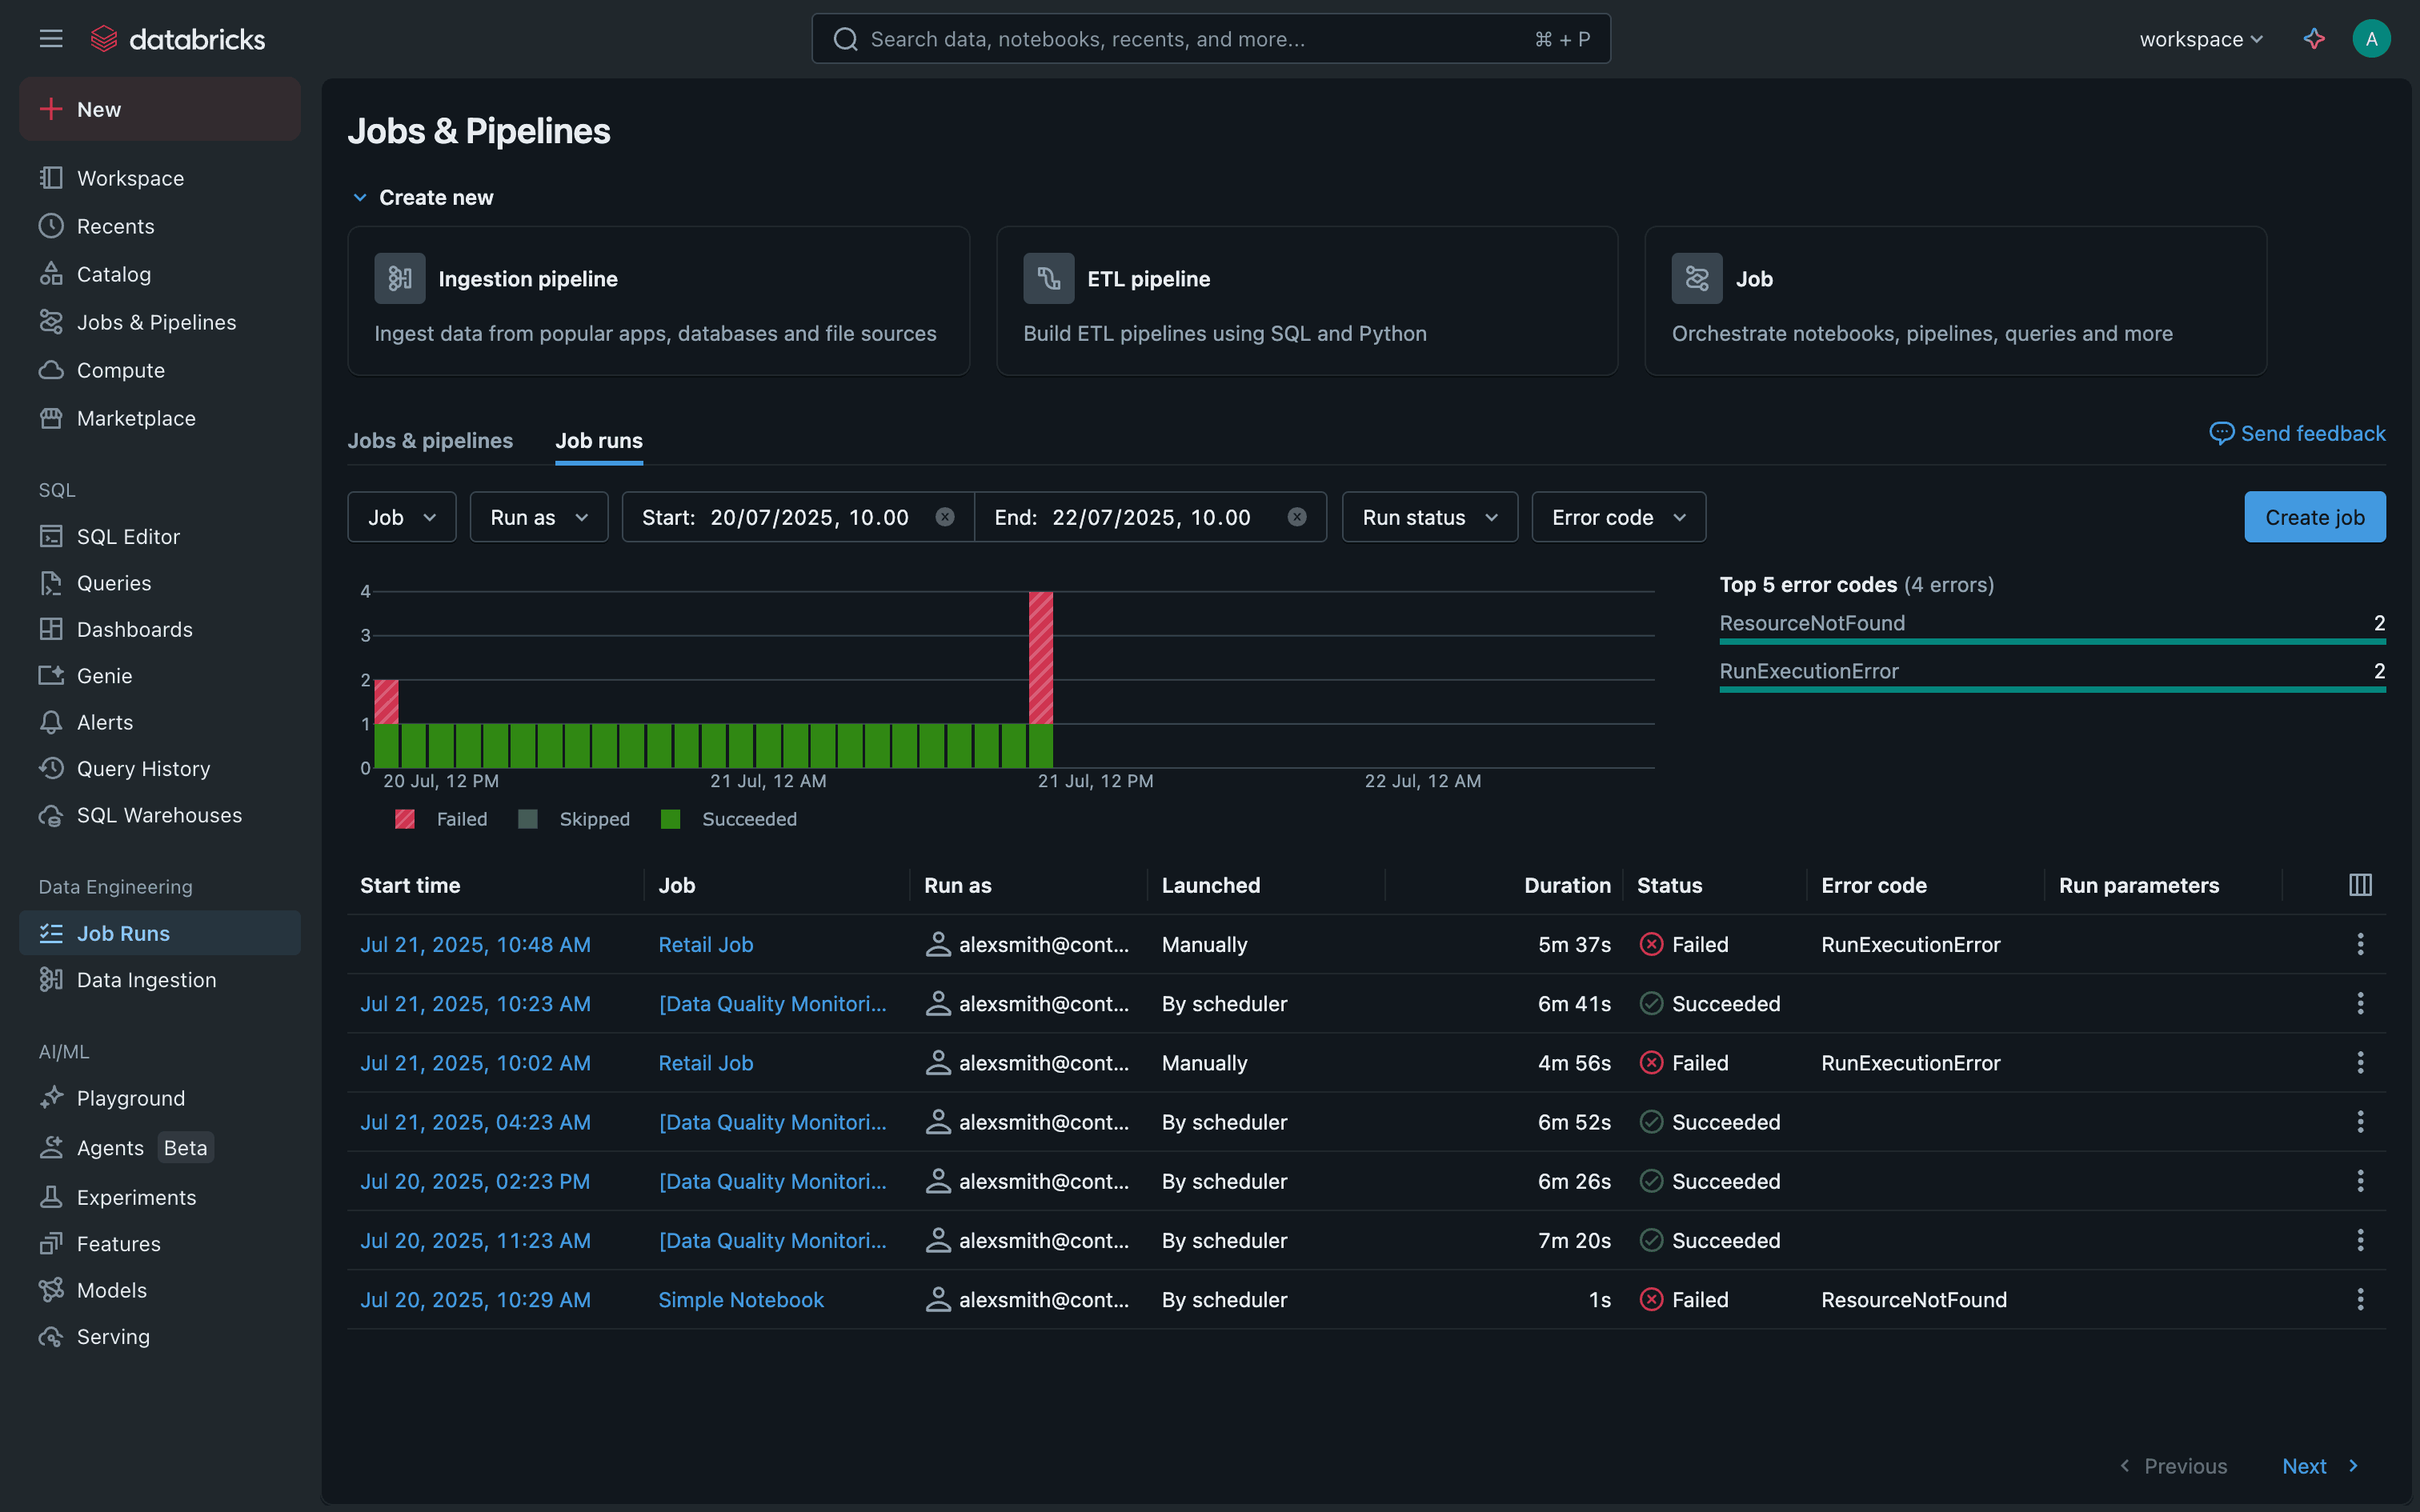2420x1512 pixels.
Task: Click the Databricks Assistant sparkle icon
Action: (x=2314, y=39)
